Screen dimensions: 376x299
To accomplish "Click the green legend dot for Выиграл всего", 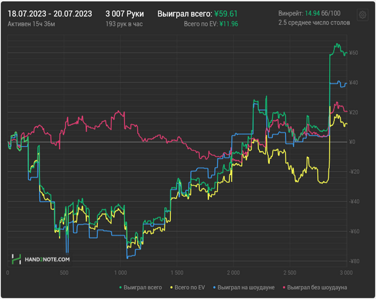I will pyautogui.click(x=121, y=288).
